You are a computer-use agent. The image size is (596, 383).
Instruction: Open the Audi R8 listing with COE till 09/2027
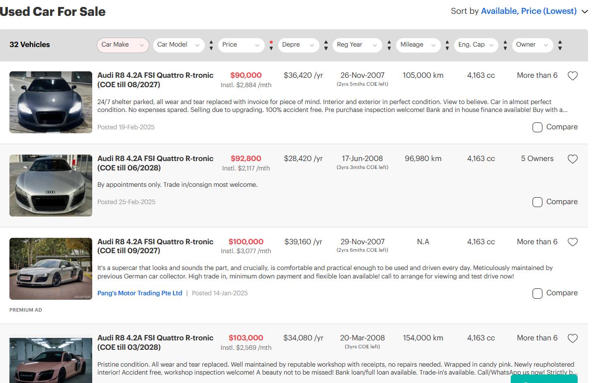coord(155,246)
